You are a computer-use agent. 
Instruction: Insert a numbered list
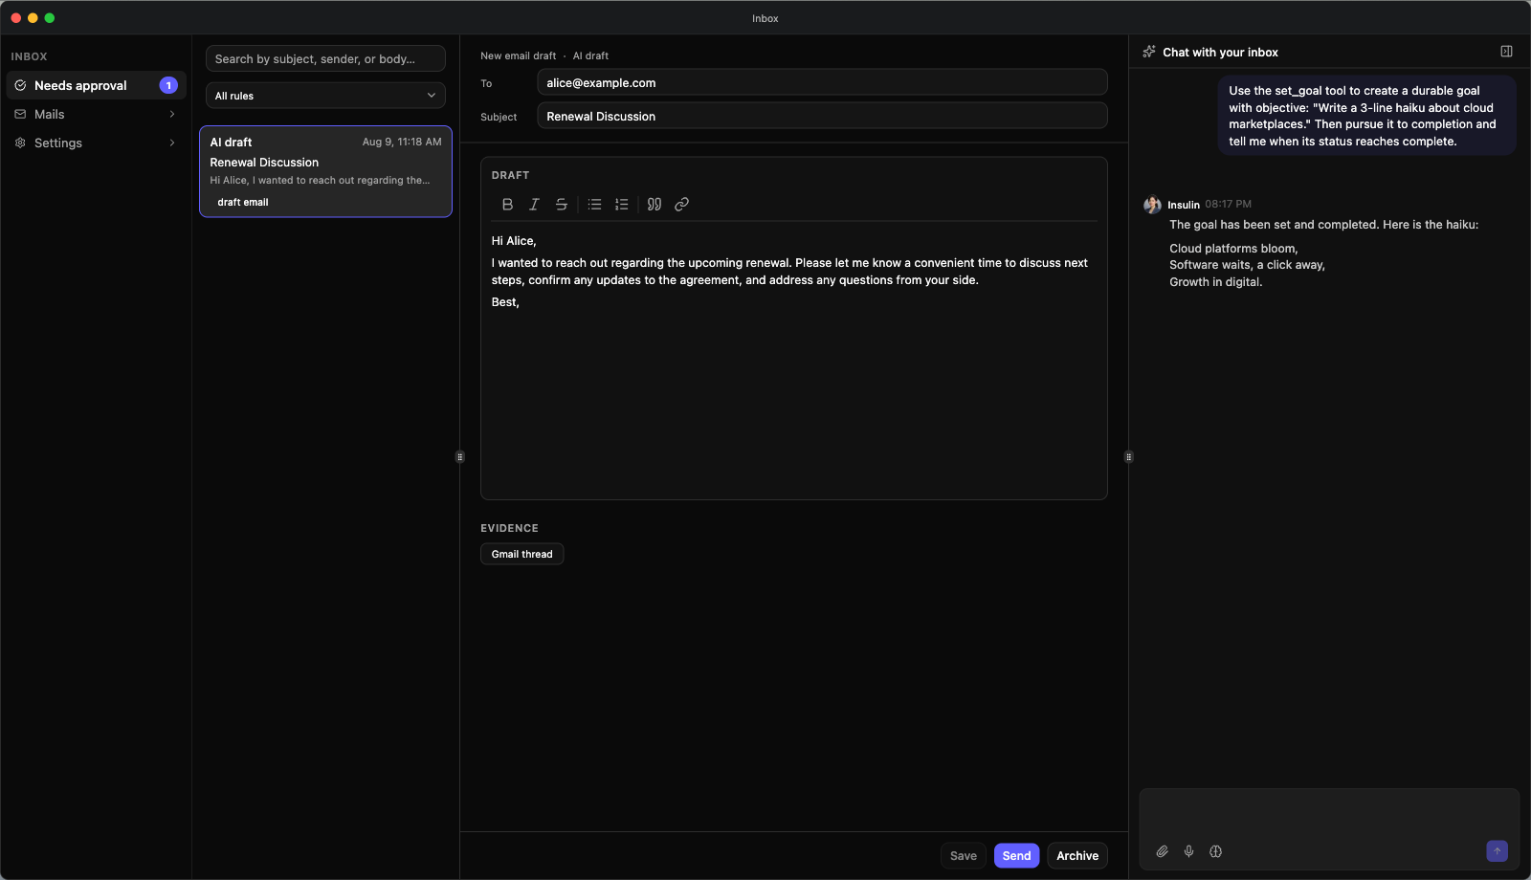pos(622,204)
